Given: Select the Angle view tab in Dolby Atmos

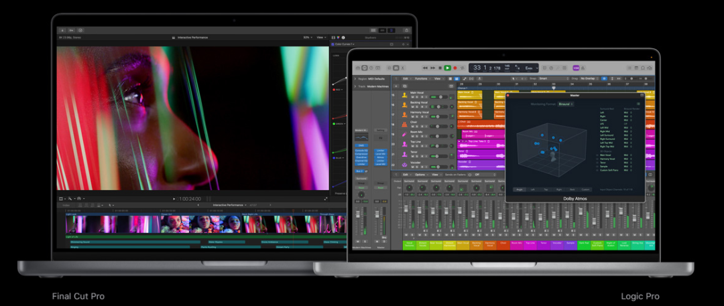Looking at the screenshot, I should pyautogui.click(x=520, y=189).
